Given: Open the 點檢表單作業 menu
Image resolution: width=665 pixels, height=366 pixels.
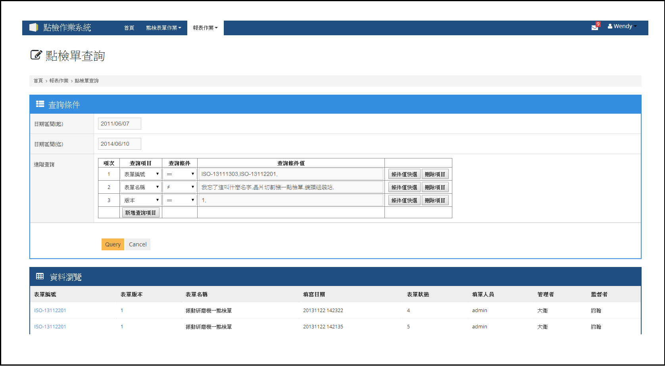Looking at the screenshot, I should 163,28.
